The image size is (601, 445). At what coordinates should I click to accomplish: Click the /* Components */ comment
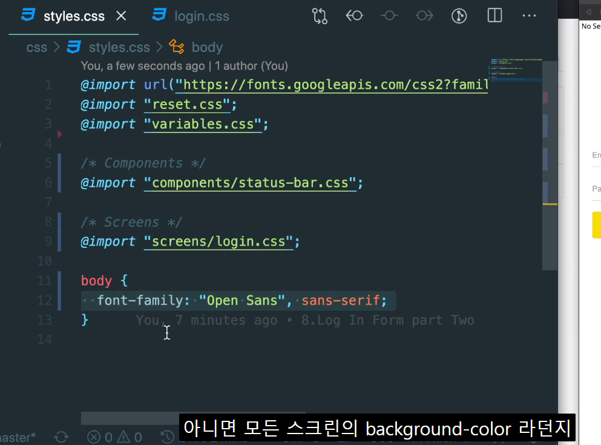pos(143,163)
